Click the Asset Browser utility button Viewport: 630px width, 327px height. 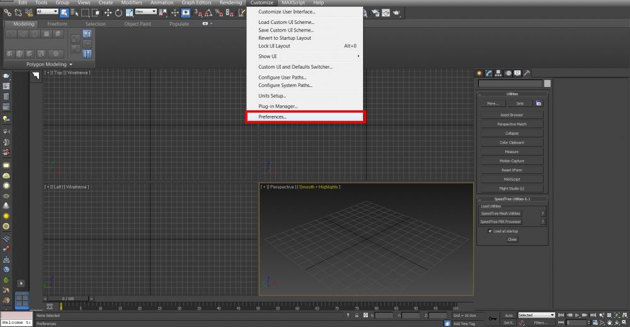(512, 115)
